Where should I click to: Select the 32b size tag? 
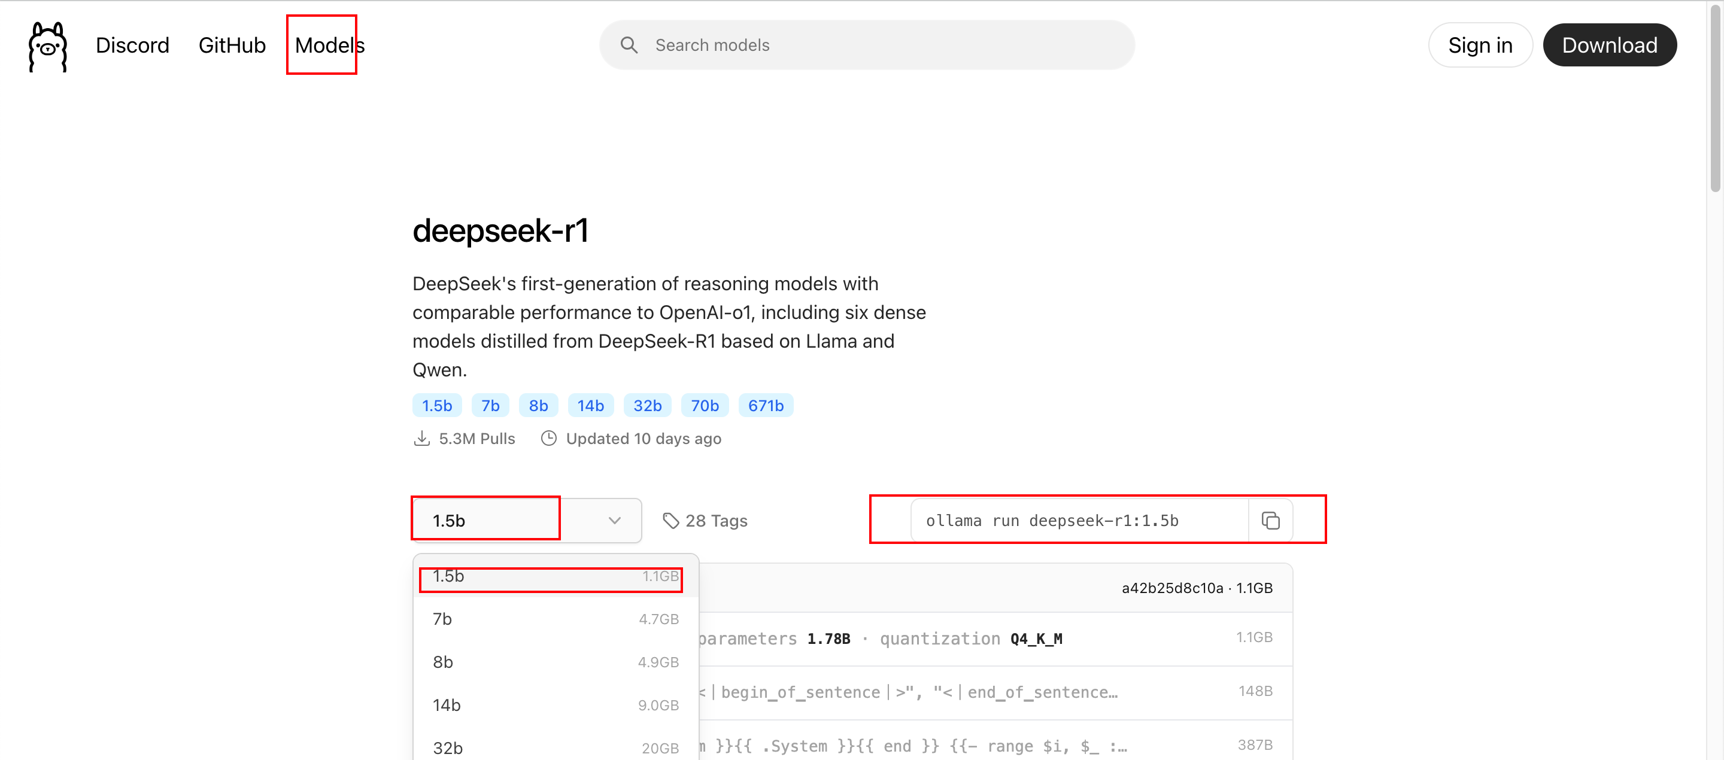click(647, 405)
